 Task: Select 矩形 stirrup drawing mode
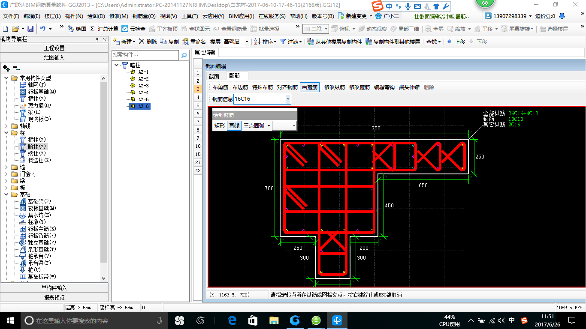pyautogui.click(x=219, y=126)
